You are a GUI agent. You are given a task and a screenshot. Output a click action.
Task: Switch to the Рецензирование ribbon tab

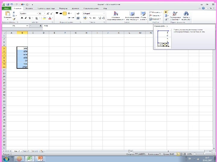point(91,8)
